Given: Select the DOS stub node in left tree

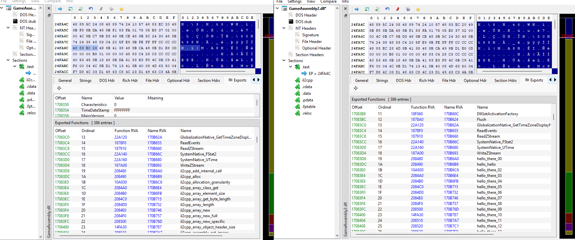Looking at the screenshot, I should [x=28, y=21].
